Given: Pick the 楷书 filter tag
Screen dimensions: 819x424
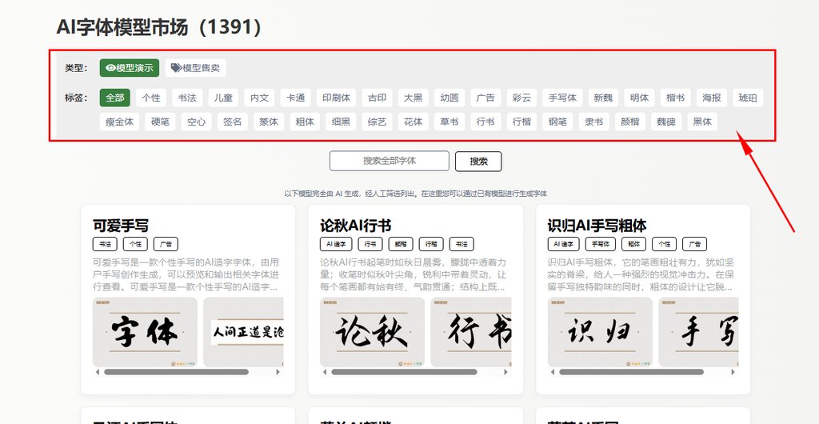Looking at the screenshot, I should pyautogui.click(x=675, y=98).
